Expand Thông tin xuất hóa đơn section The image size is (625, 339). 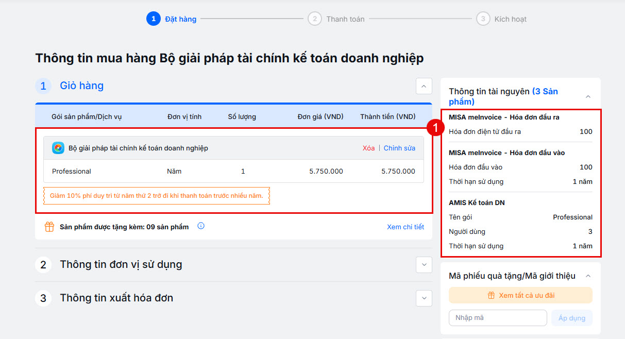(424, 298)
